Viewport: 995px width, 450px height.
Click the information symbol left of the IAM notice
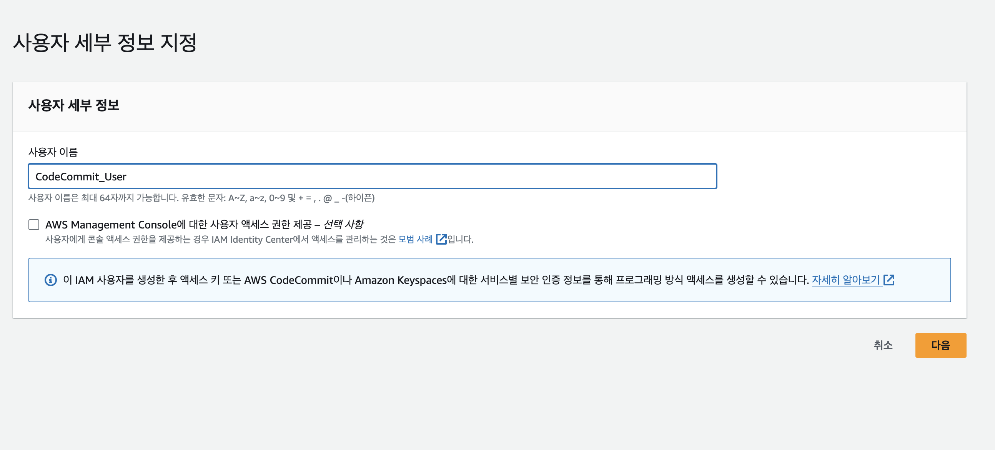coord(52,280)
